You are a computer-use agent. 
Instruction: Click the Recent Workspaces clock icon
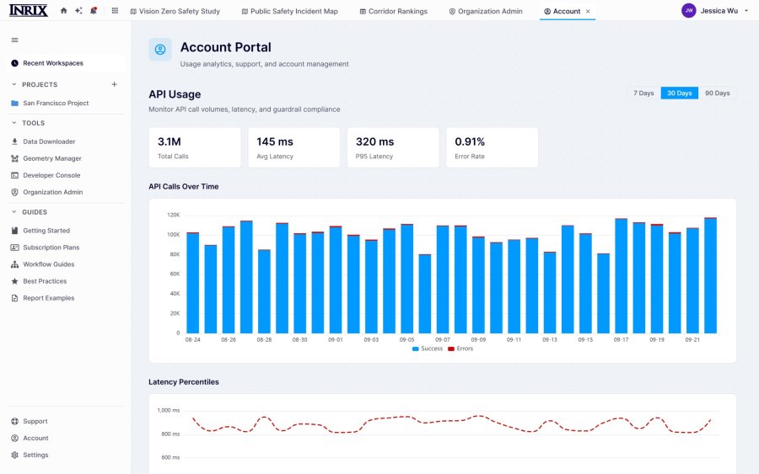15,63
